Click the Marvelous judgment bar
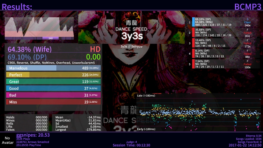This screenshot has height=148, width=263. (x=53, y=68)
